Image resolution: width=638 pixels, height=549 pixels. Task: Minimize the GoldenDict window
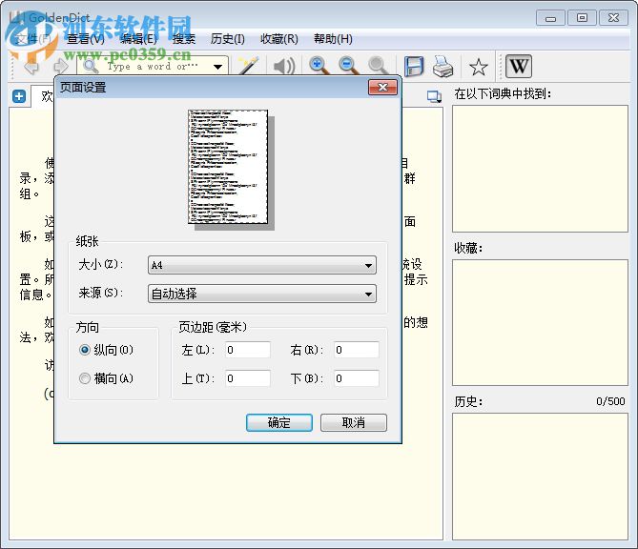550,18
